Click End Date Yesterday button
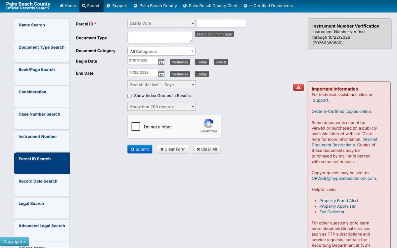Image resolution: width=397 pixels, height=248 pixels. [x=180, y=74]
